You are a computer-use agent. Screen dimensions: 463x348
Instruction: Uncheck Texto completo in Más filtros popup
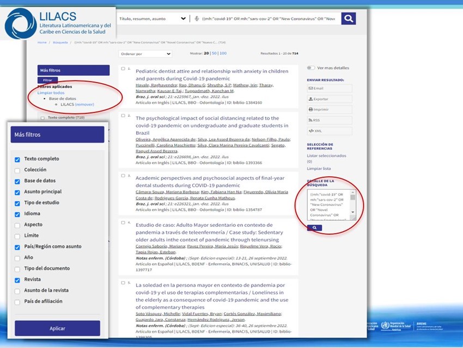[x=17, y=159]
